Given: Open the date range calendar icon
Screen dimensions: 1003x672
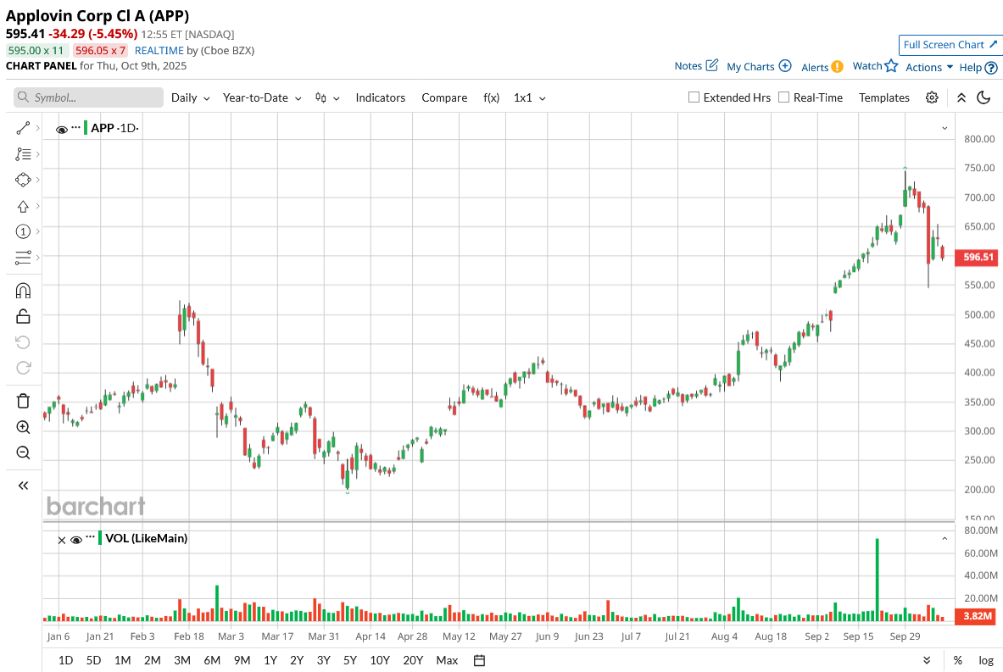Looking at the screenshot, I should [x=479, y=660].
